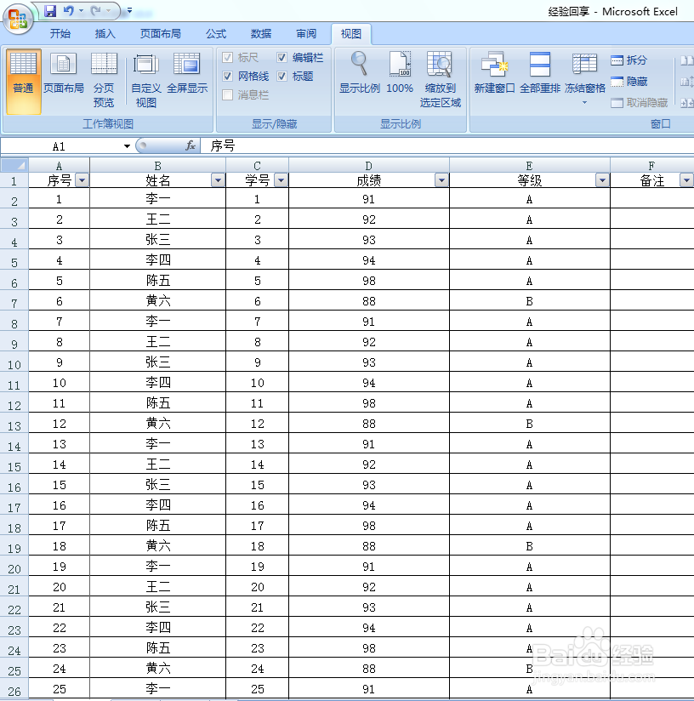Split the window (拆分)
The width and height of the screenshot is (694, 701).
[x=629, y=60]
